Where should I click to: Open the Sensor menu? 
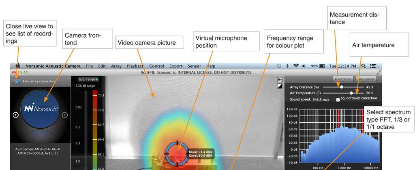[194, 66]
